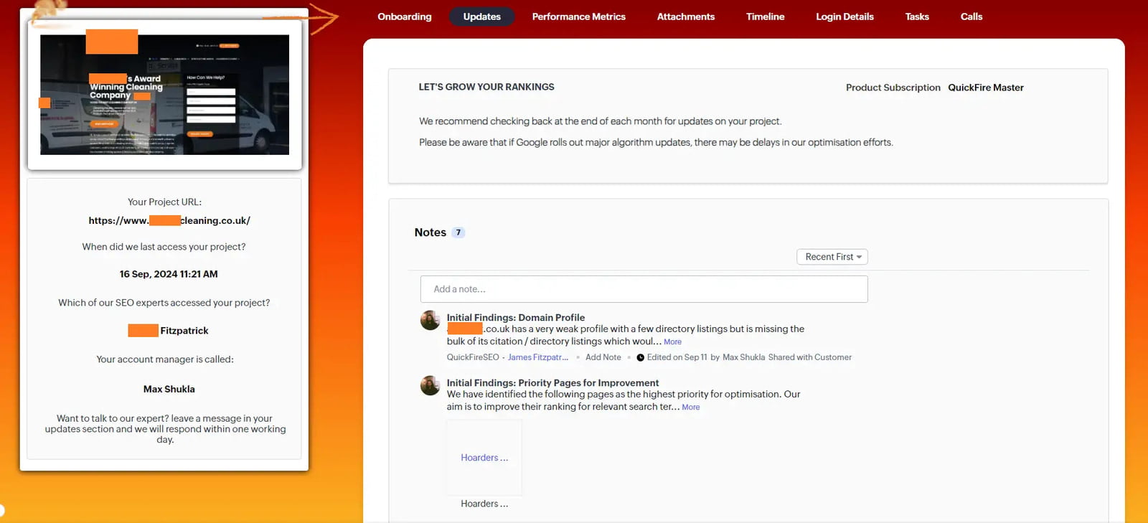View the Timeline tab
The height and width of the screenshot is (523, 1148).
tap(765, 17)
